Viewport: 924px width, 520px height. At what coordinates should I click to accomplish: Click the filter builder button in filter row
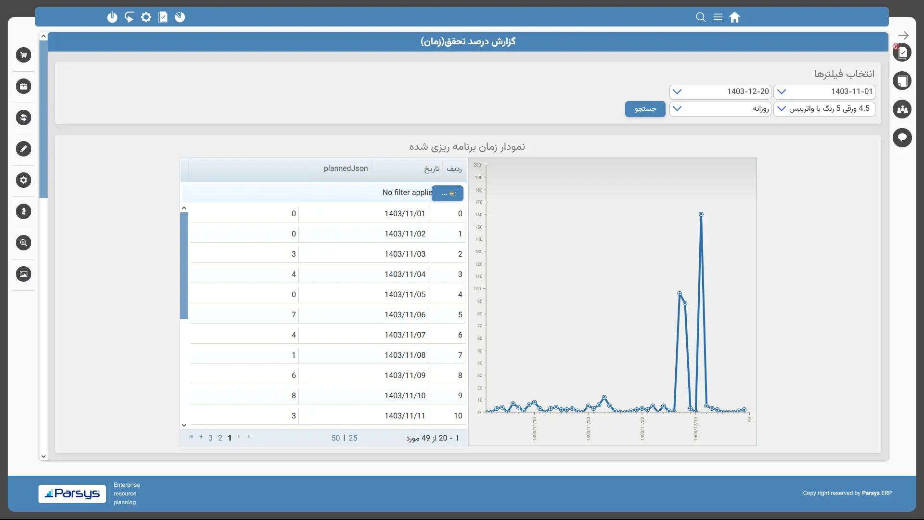tap(447, 194)
